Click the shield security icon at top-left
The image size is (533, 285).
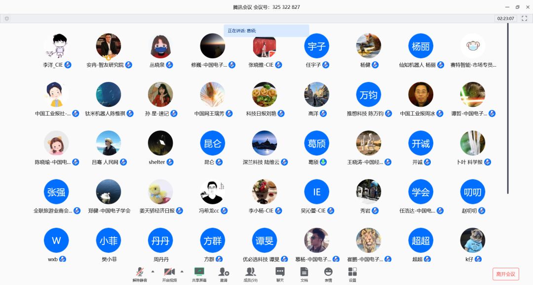7,18
